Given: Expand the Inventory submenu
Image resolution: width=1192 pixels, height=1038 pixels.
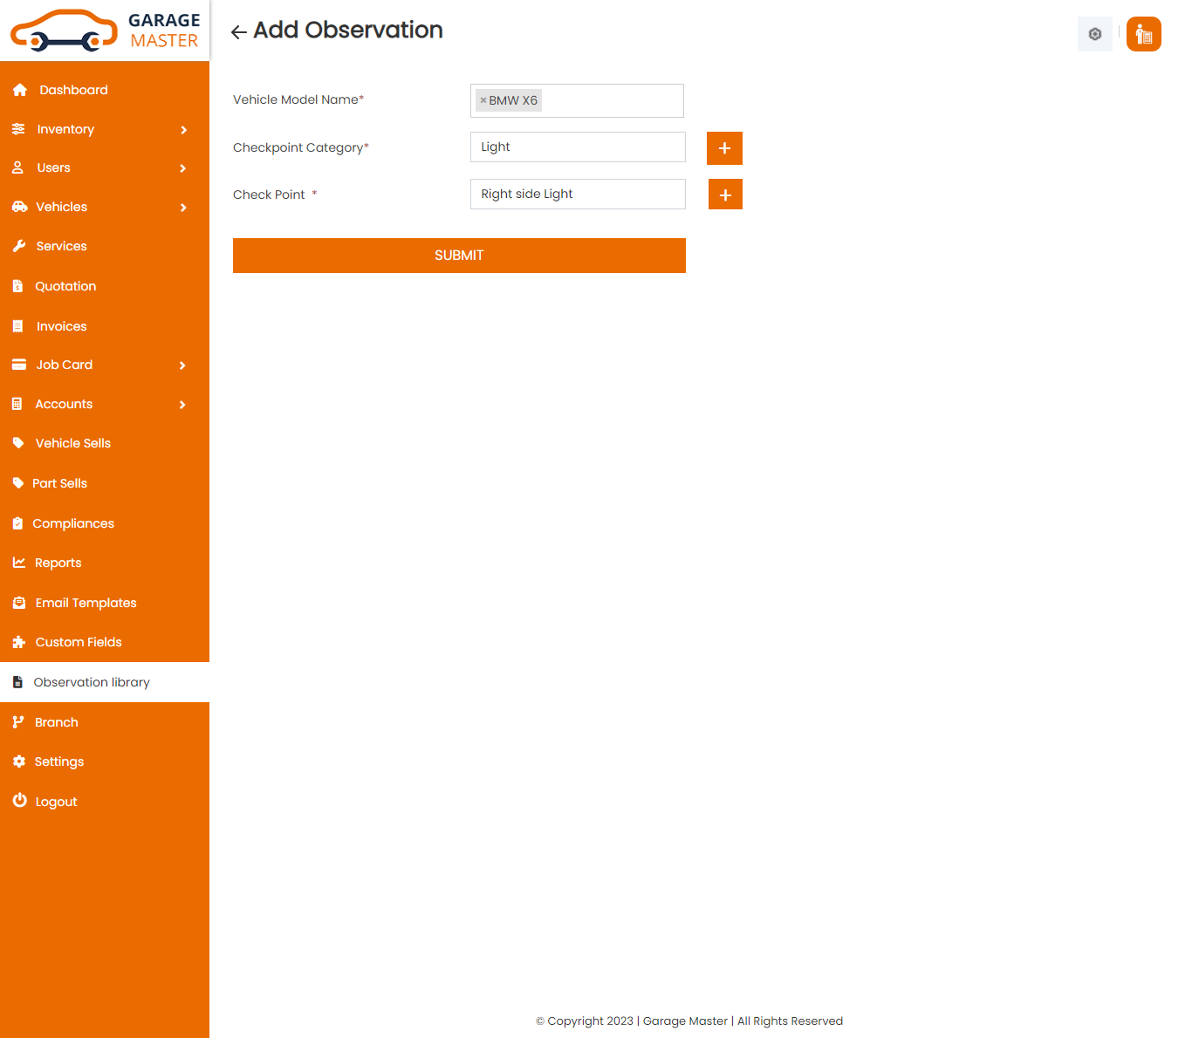Looking at the screenshot, I should [x=183, y=130].
